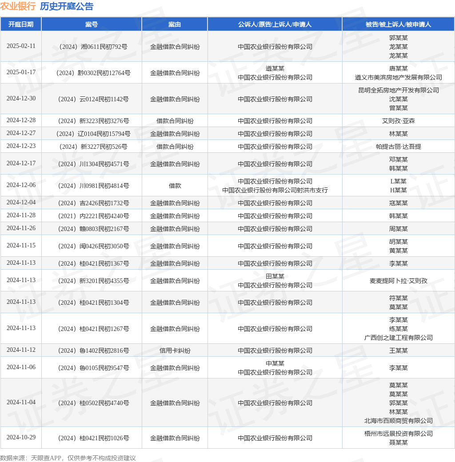This screenshot has height=462, width=455.
Task: Click the 农业银行 title text
Action: pos(18,6)
